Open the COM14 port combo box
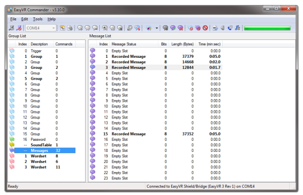 click(x=41, y=28)
